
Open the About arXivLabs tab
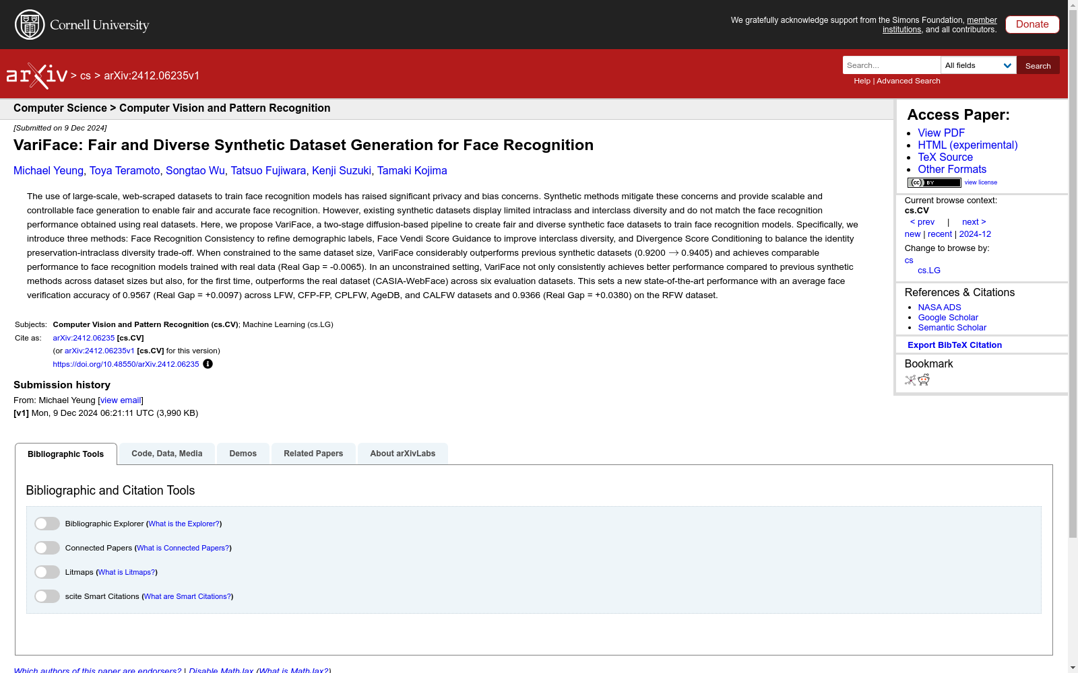tap(403, 454)
